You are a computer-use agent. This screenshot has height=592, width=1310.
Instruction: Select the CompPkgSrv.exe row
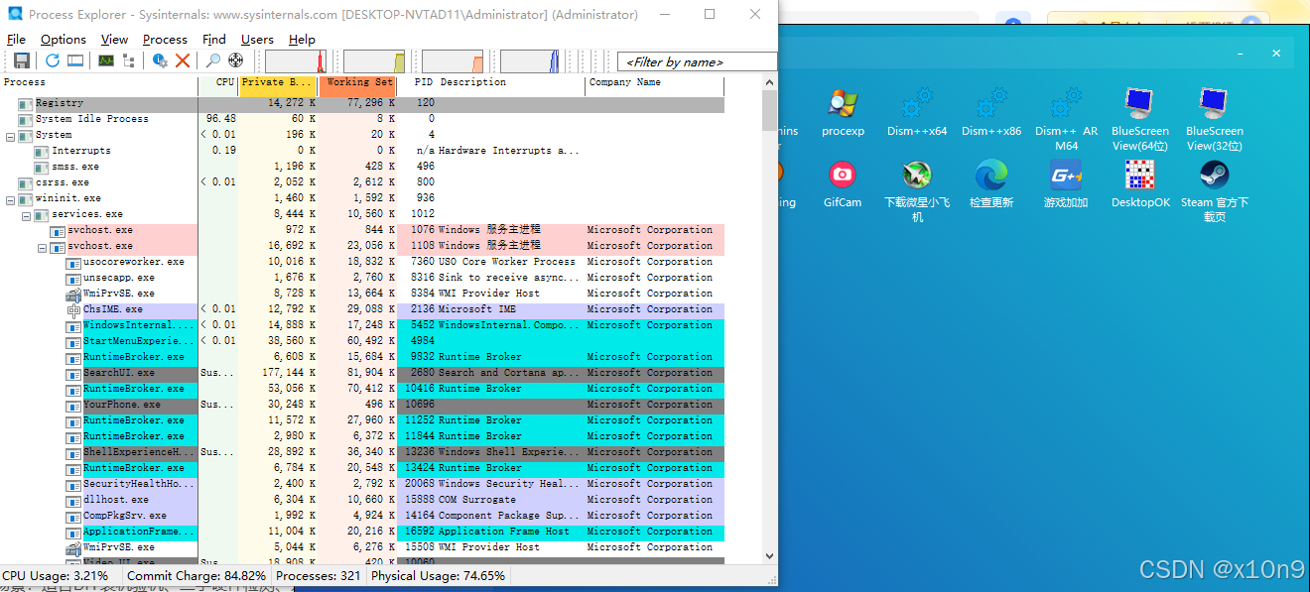tap(362, 516)
